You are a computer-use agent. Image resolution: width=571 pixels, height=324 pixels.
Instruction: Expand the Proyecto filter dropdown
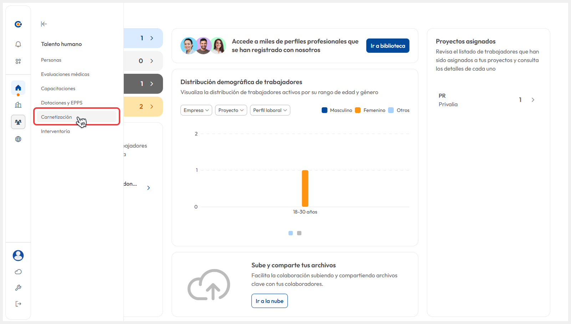pos(231,110)
